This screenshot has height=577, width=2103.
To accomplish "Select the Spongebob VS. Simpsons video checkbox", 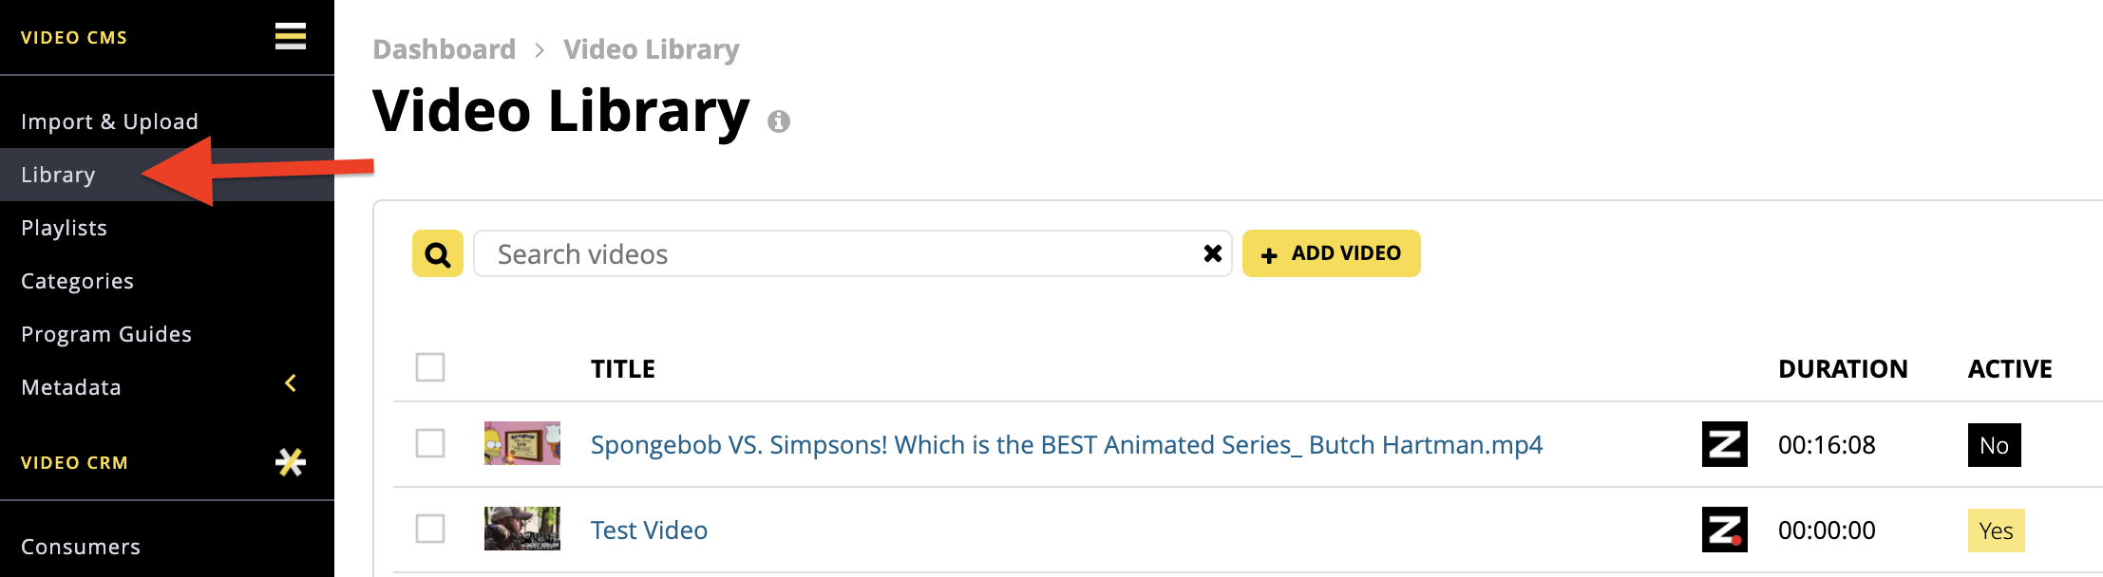I will tap(430, 443).
